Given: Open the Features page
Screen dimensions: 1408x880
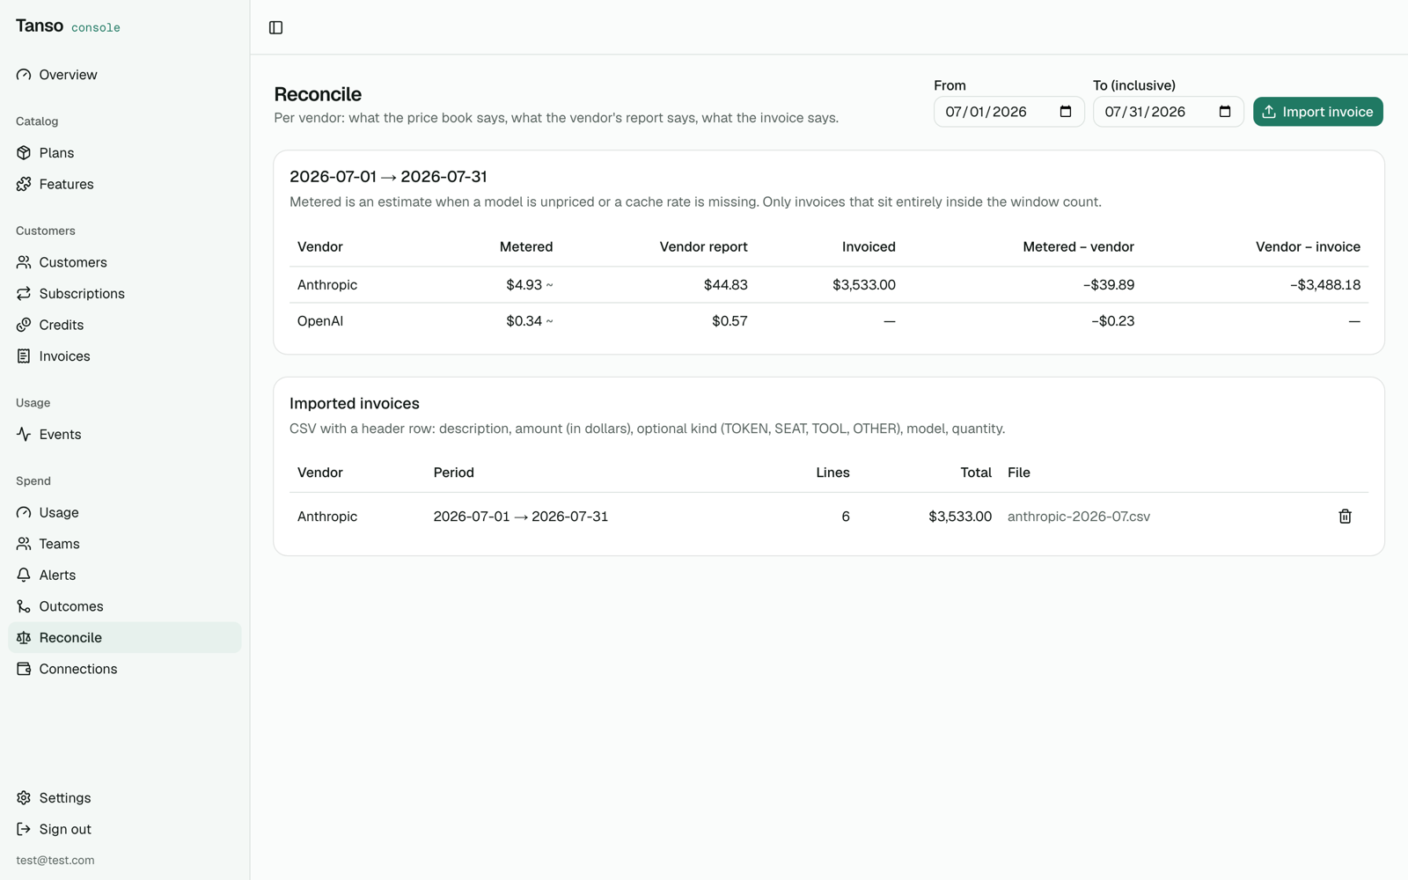Looking at the screenshot, I should point(125,184).
